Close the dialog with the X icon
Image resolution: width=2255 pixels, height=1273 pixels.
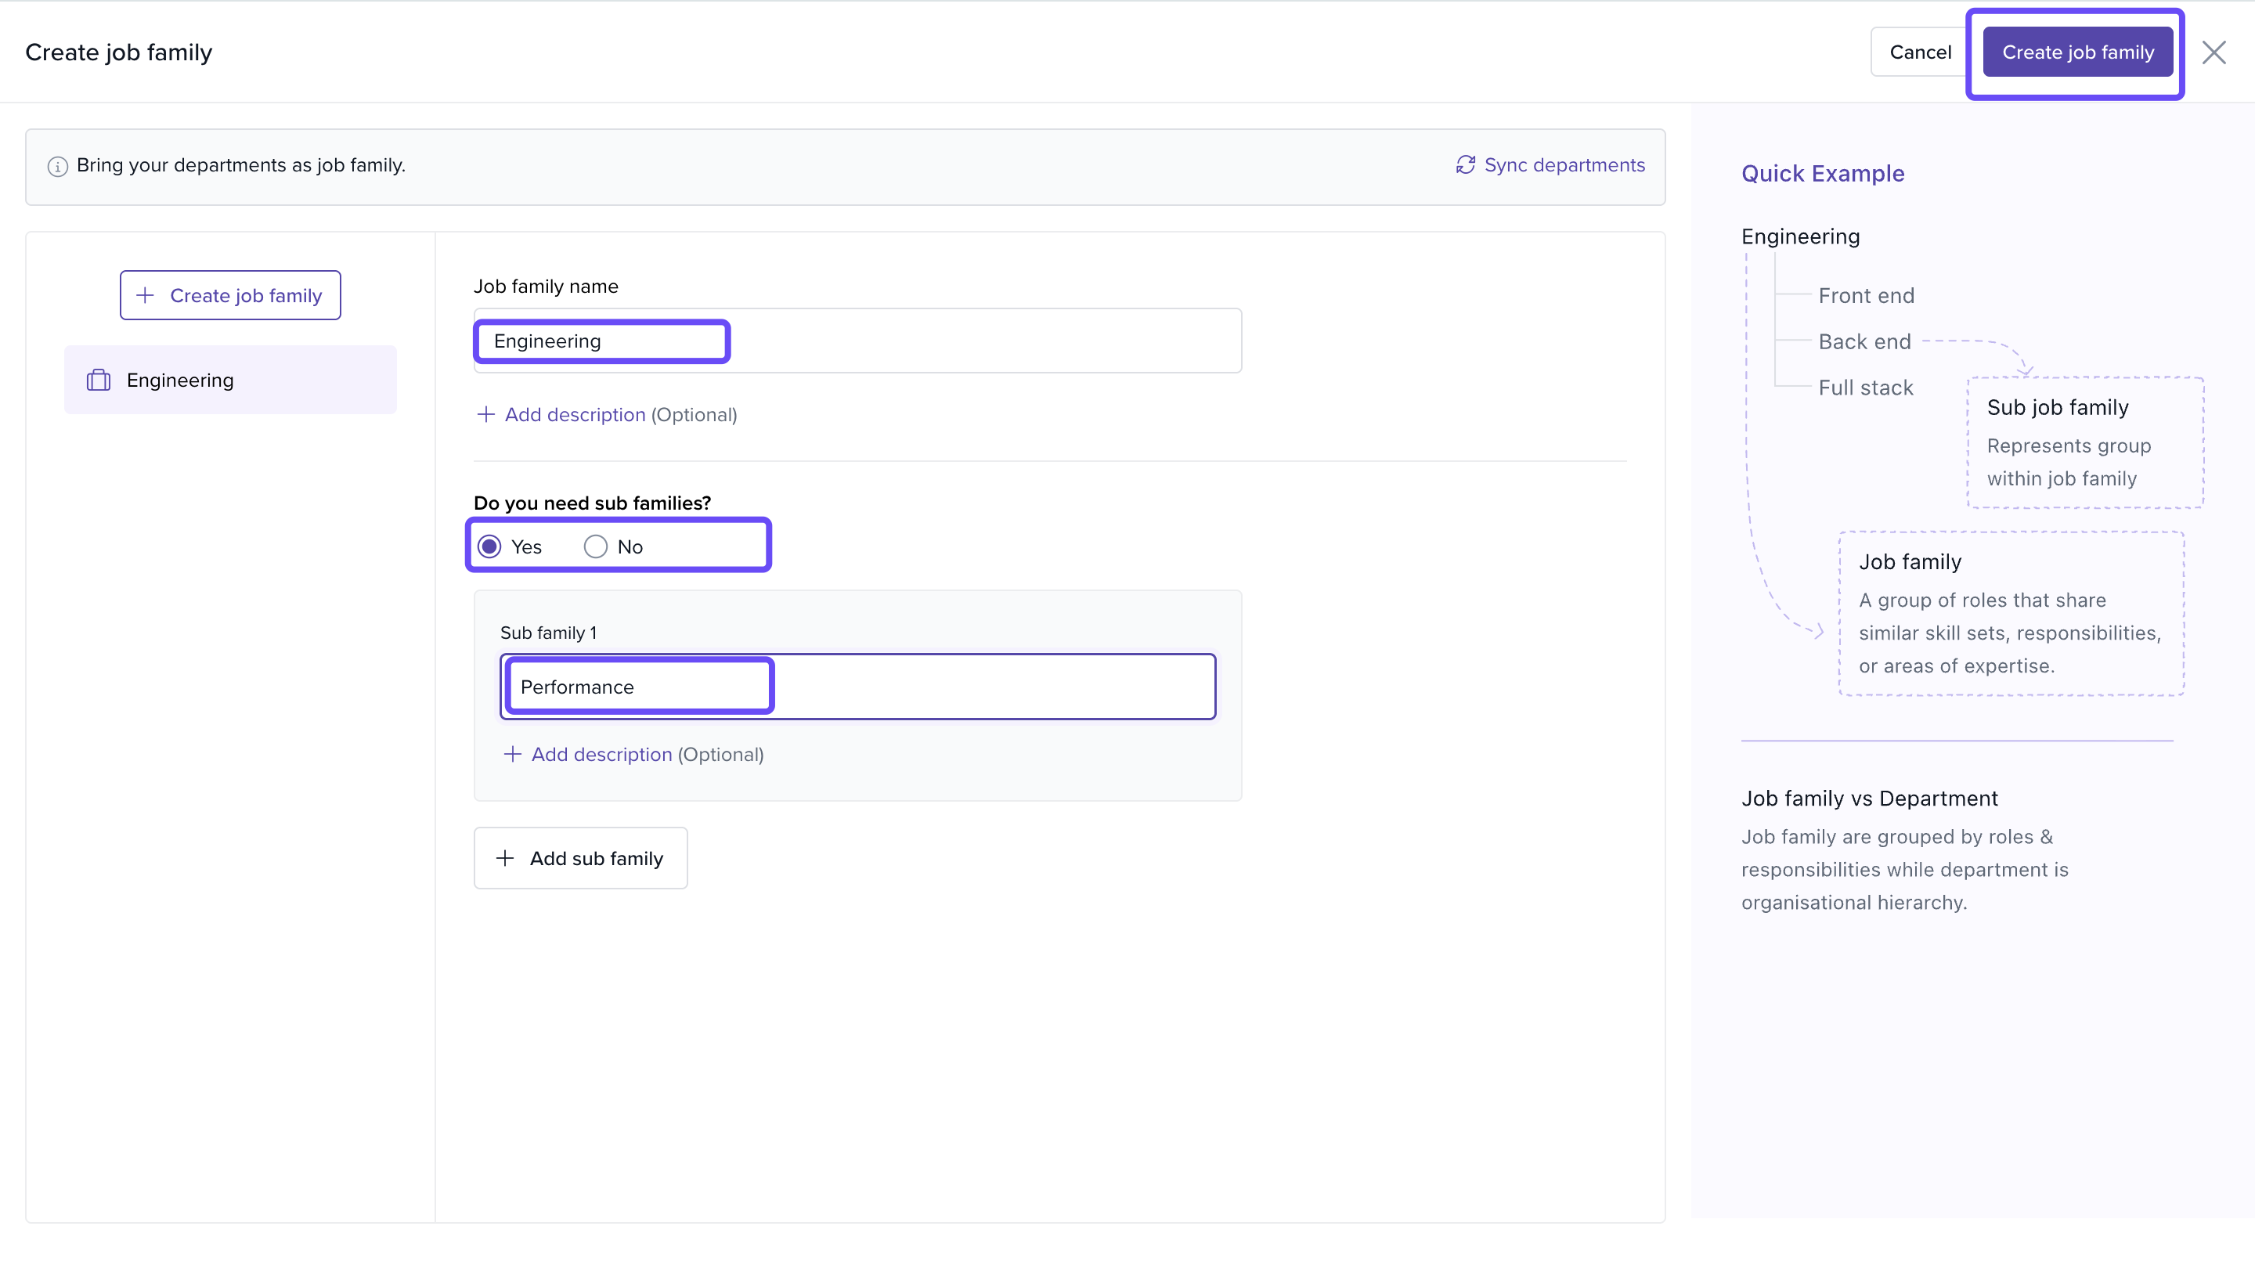pyautogui.click(x=2214, y=52)
